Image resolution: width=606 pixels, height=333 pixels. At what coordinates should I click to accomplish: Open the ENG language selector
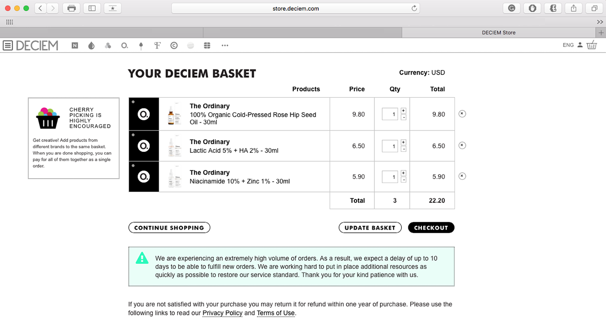[568, 45]
